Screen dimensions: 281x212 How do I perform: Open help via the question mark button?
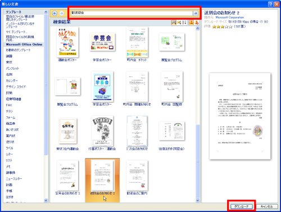pos(270,4)
